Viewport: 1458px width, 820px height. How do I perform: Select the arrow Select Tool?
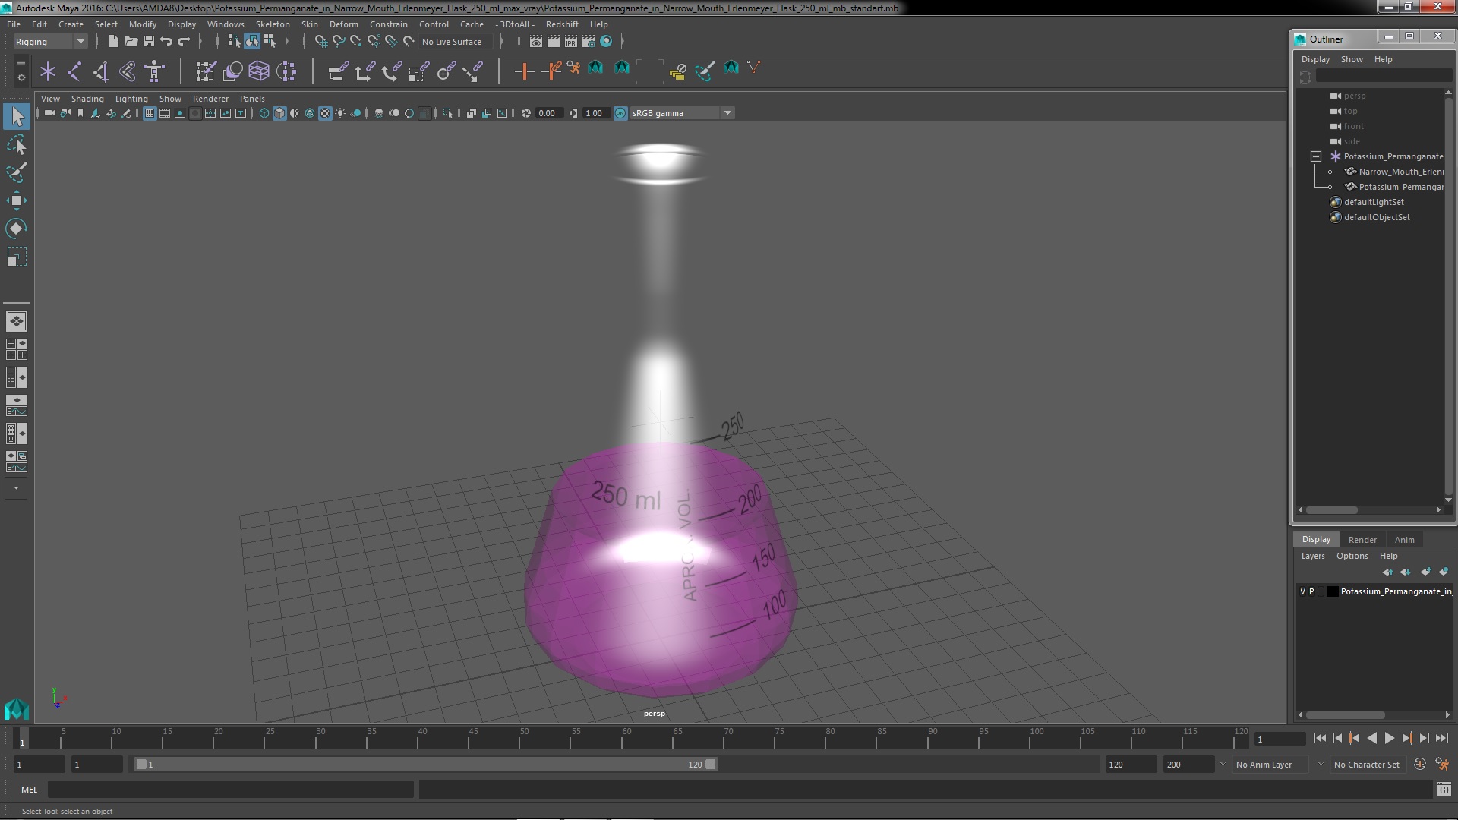coord(17,116)
